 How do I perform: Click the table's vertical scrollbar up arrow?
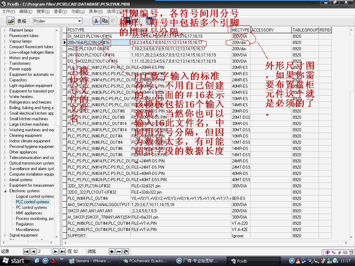click(x=351, y=30)
